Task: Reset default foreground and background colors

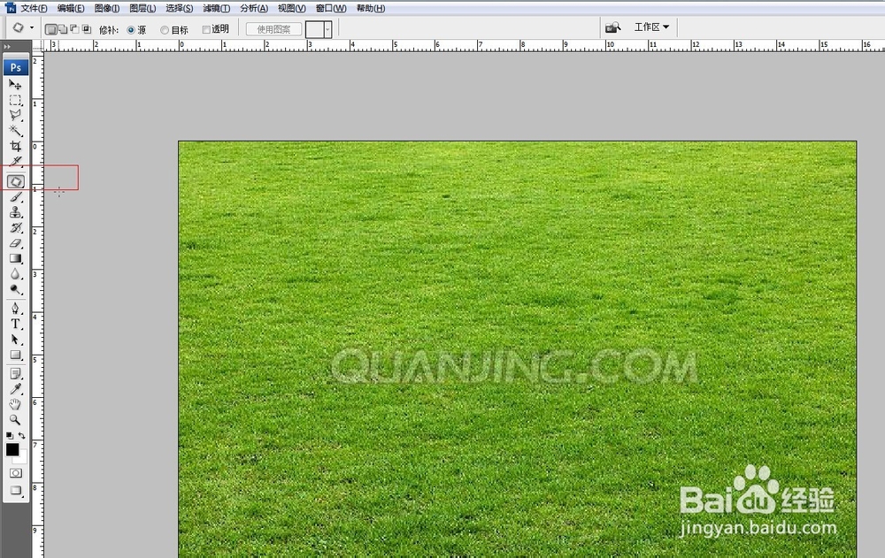Action: click(10, 436)
